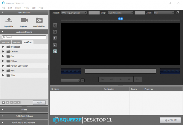Click the favorite heart preset icon
This screenshot has height=125, width=183.
[19, 103]
